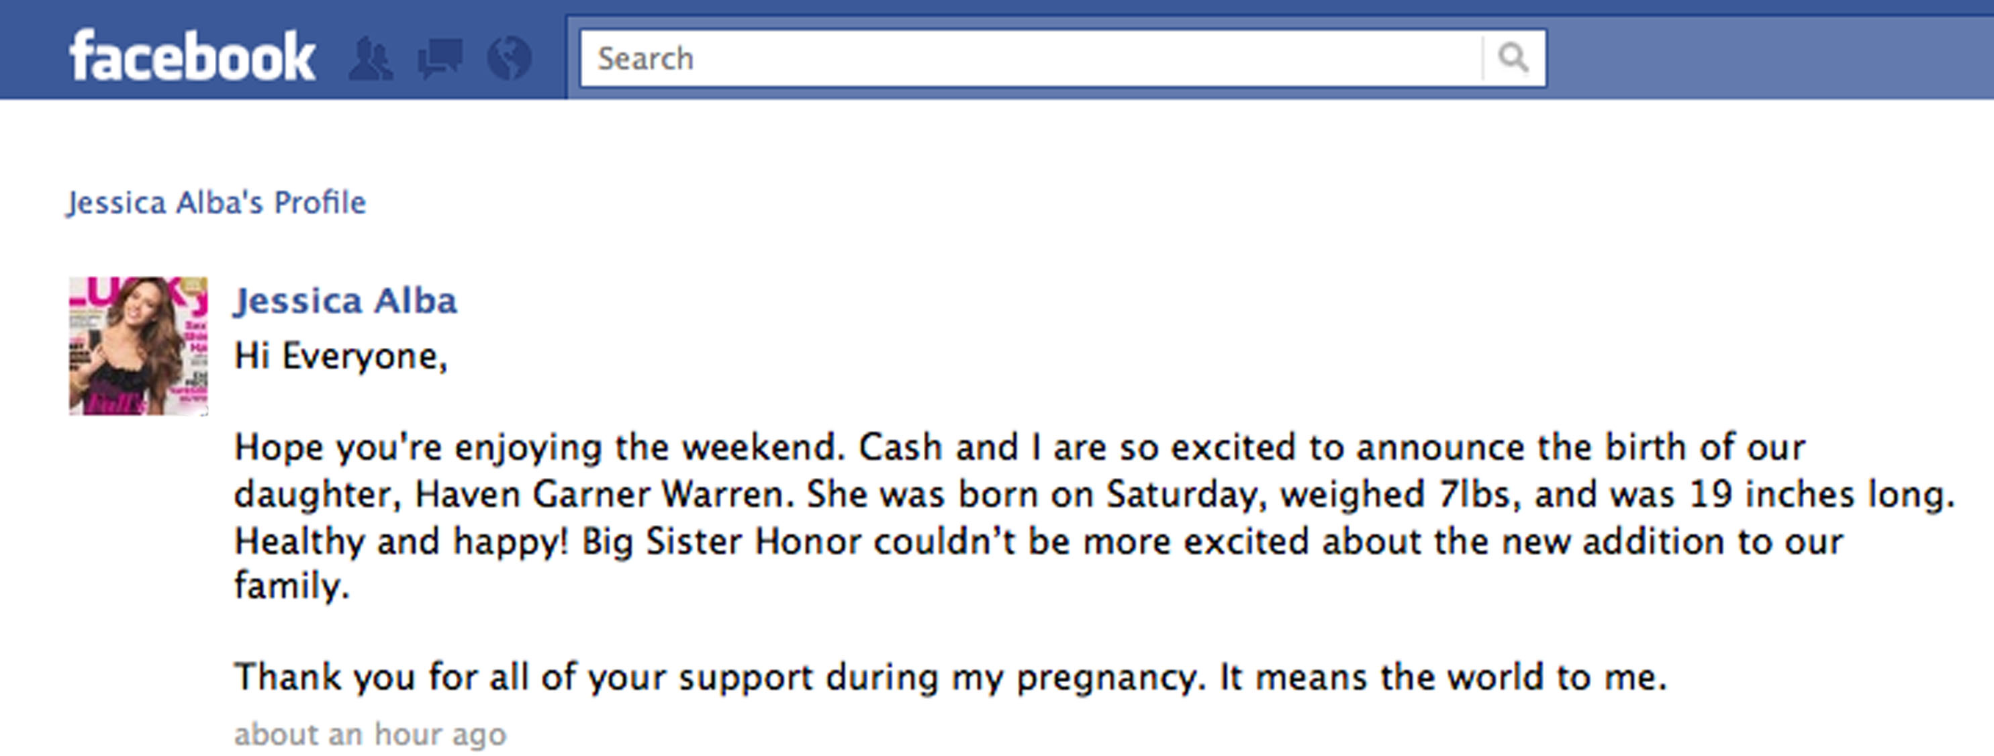Click the Hope you're enjoying the weekend sentence

pyautogui.click(x=540, y=447)
